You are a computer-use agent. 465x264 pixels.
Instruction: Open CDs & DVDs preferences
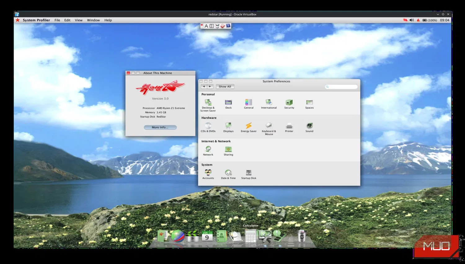pyautogui.click(x=208, y=128)
